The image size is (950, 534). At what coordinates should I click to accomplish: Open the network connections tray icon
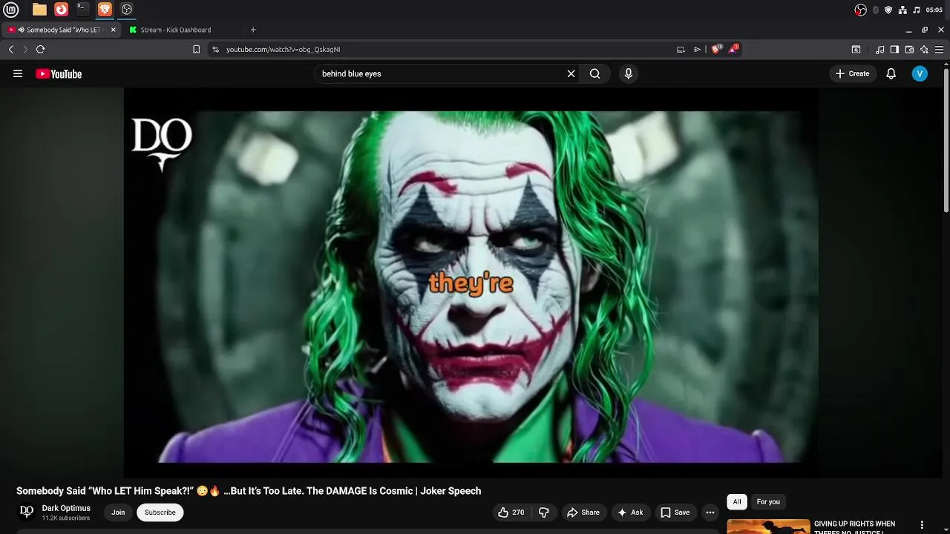(902, 10)
